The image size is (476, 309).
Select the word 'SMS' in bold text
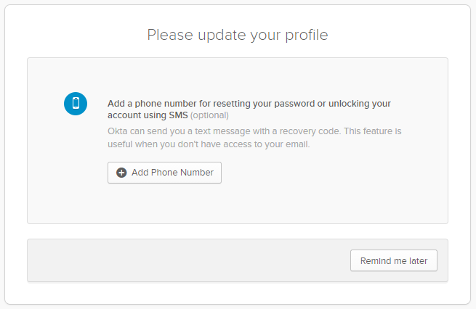(x=179, y=115)
